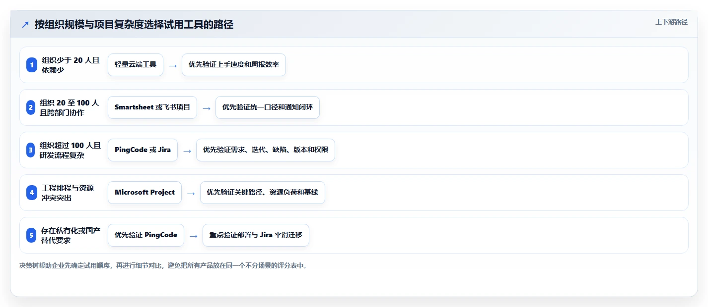This screenshot has height=307, width=708.
Task: Select the Microsoft Project box
Action: coord(144,193)
